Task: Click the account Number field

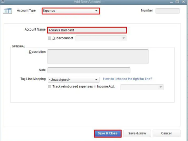Action: [167, 11]
